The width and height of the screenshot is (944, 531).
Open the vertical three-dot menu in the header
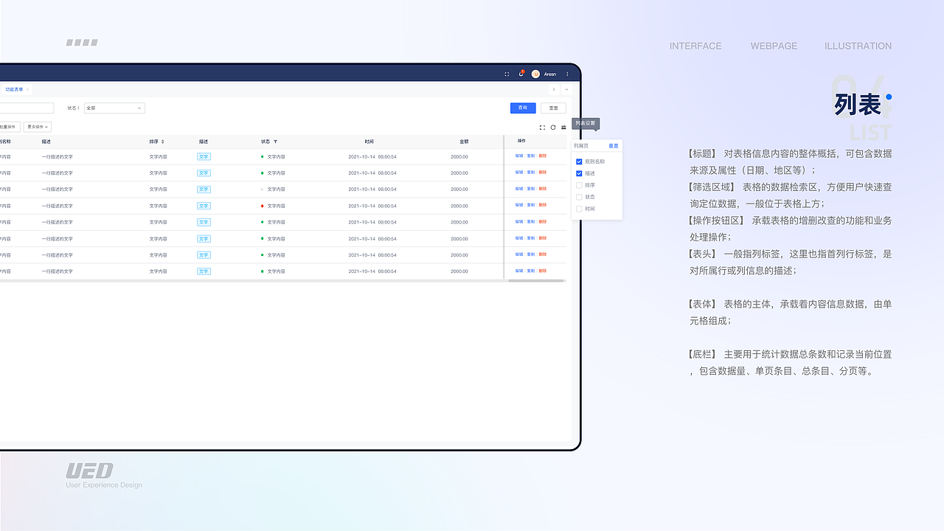(567, 74)
